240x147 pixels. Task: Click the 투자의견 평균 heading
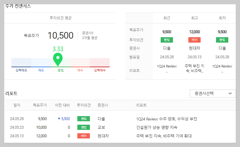tap(60, 18)
